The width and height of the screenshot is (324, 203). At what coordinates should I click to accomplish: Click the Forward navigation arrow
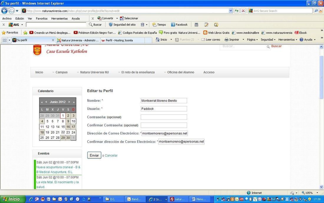pos(11,11)
